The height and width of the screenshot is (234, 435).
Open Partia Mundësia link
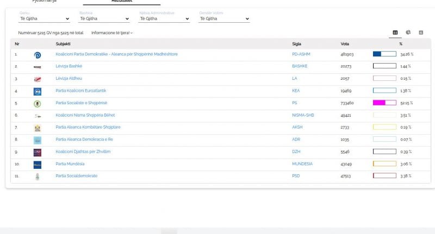(x=70, y=163)
